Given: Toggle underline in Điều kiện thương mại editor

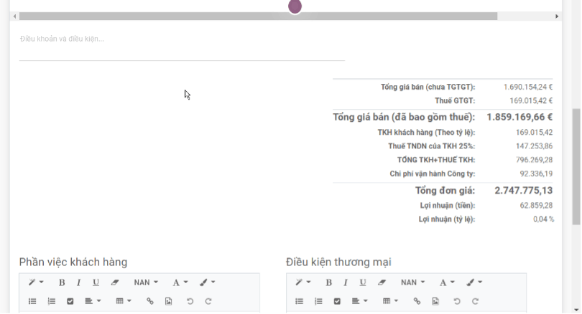Looking at the screenshot, I should click(363, 282).
